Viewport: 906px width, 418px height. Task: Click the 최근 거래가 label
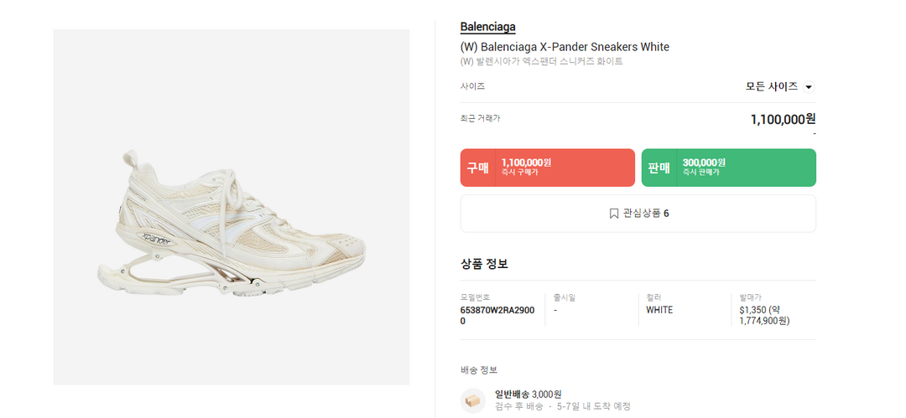[x=480, y=118]
